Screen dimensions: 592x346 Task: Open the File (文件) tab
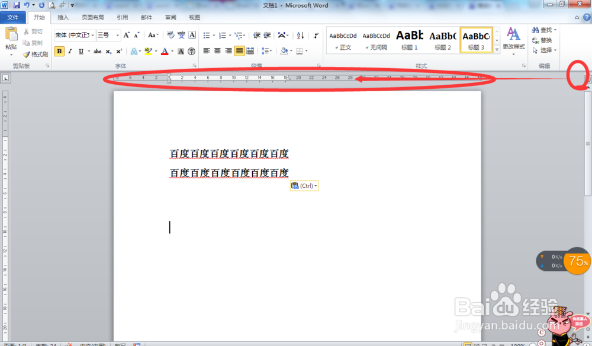(13, 17)
